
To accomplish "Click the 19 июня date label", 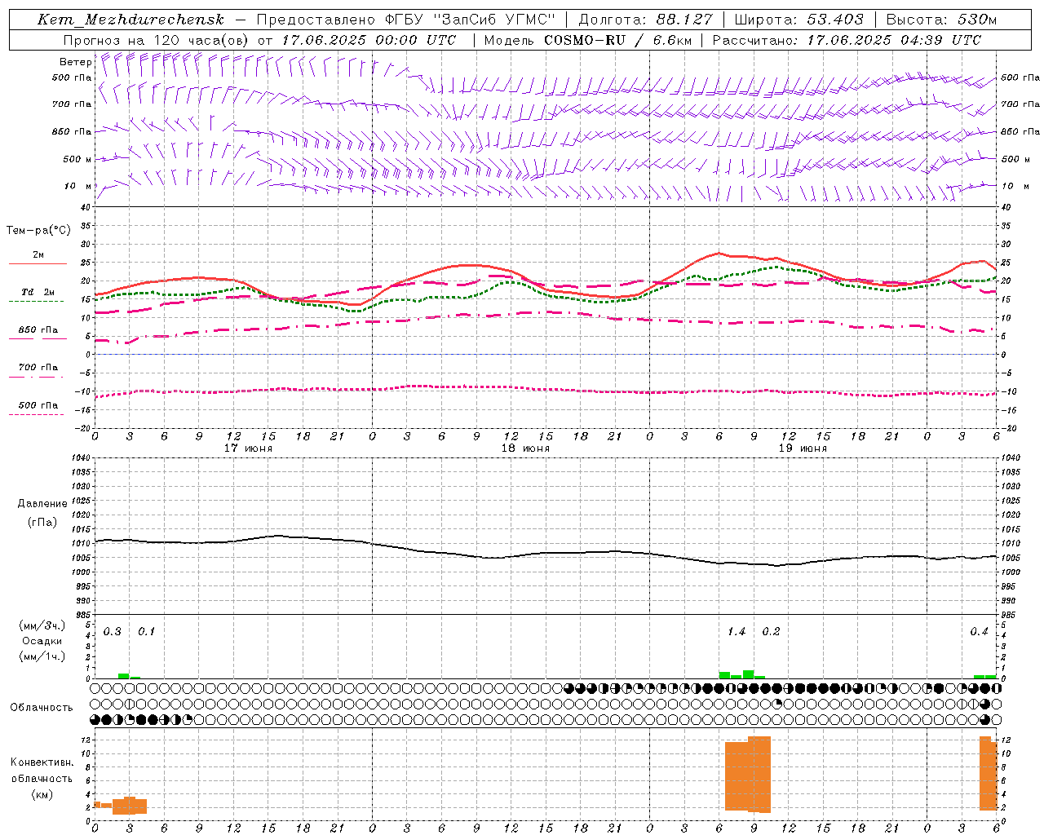I will pyautogui.click(x=803, y=448).
